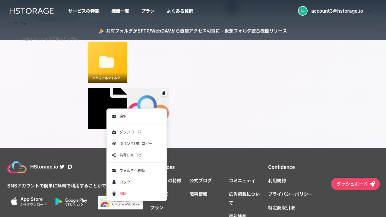This screenshot has width=386, height=217.
Task: Click the chain link icon
Action: (114, 143)
